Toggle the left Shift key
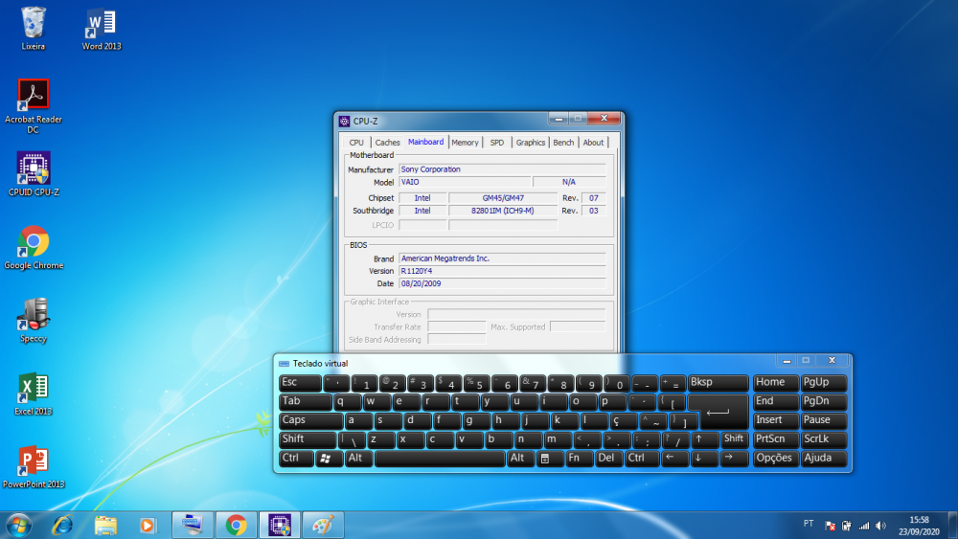Screen dimensions: 958x539 [x=308, y=439]
